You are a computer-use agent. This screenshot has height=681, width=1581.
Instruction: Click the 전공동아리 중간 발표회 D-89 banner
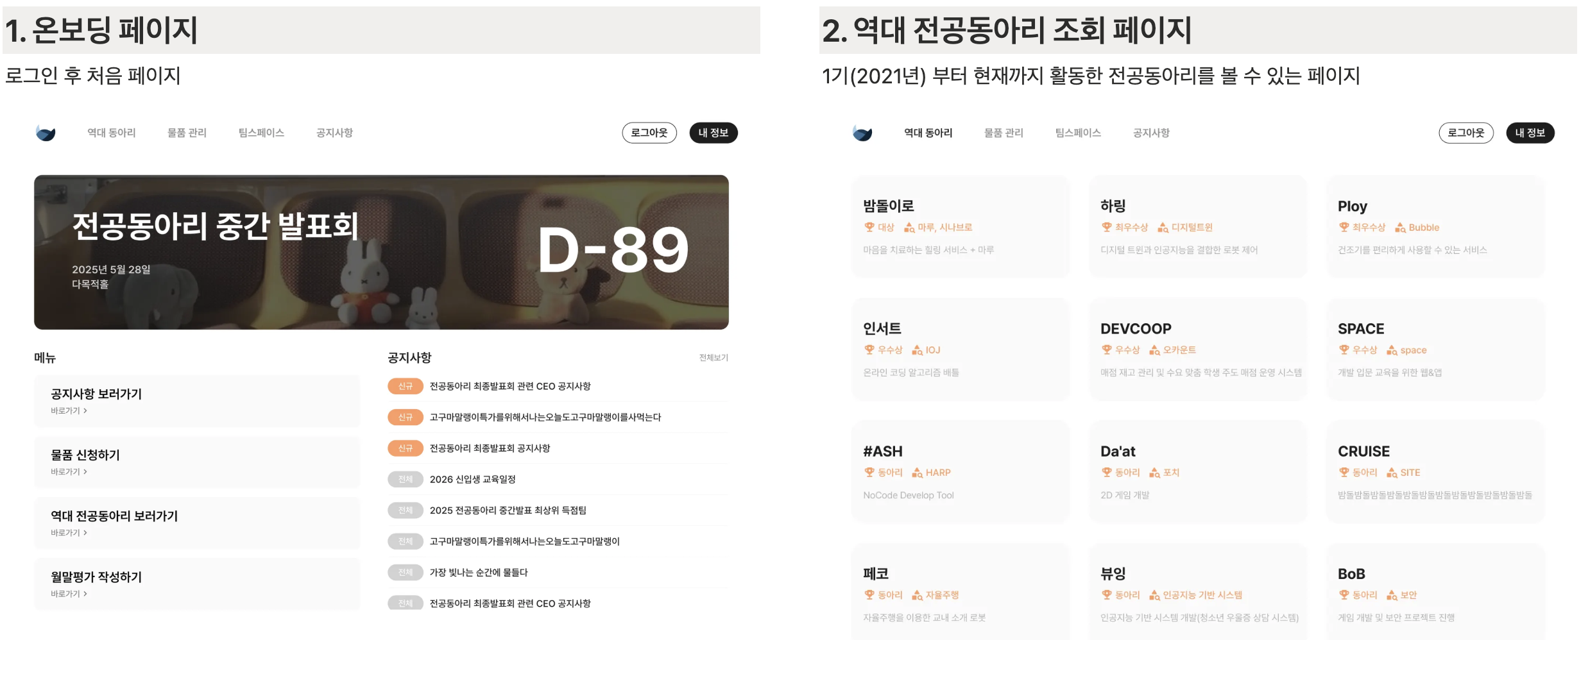click(x=381, y=252)
